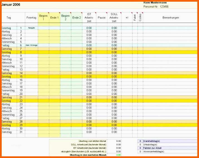Click the day number 8 cell
199x158 pixels.
21,52
